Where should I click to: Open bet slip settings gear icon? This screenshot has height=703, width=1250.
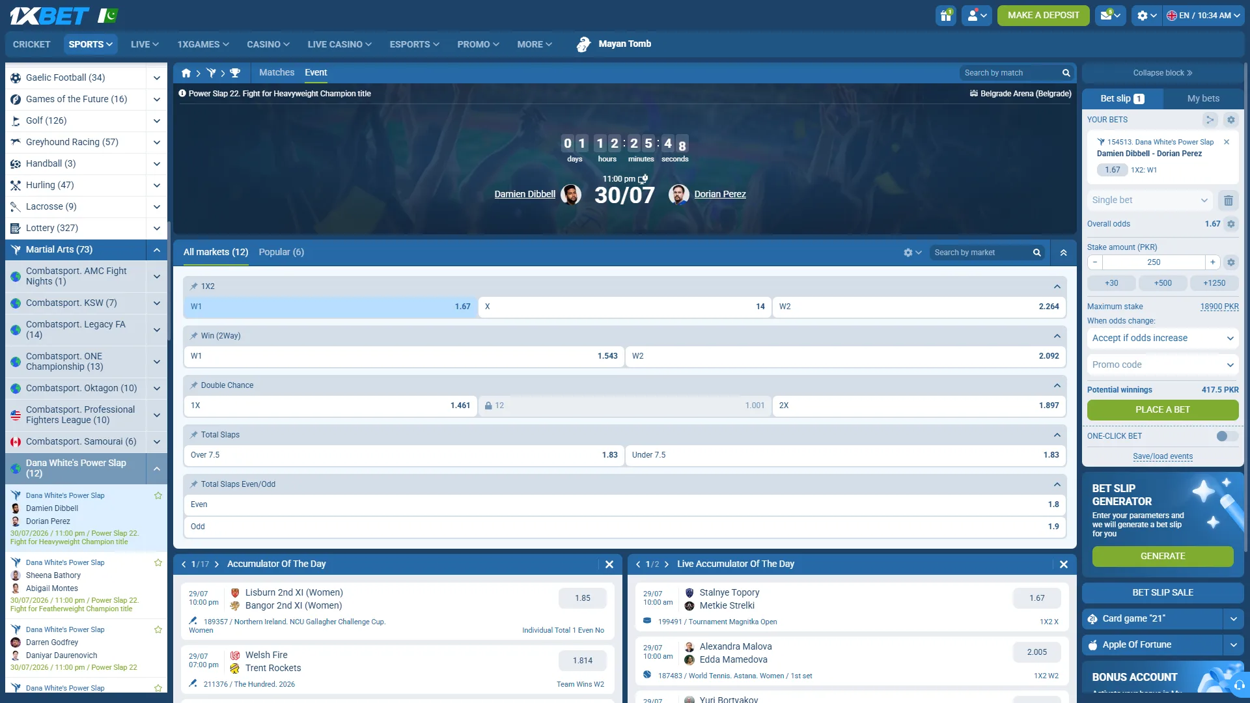pos(1230,120)
